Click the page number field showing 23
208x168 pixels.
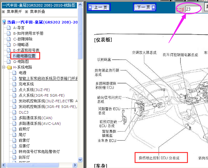point(193,9)
